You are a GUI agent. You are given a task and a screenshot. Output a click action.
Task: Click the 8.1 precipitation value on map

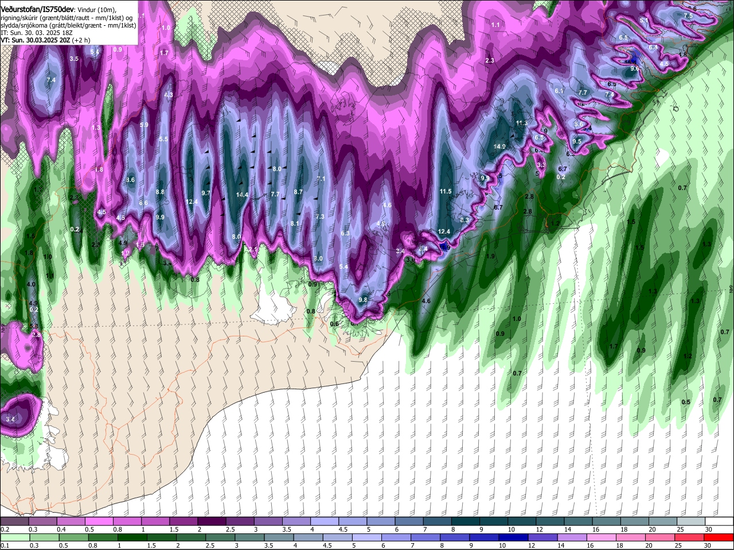coord(295,223)
